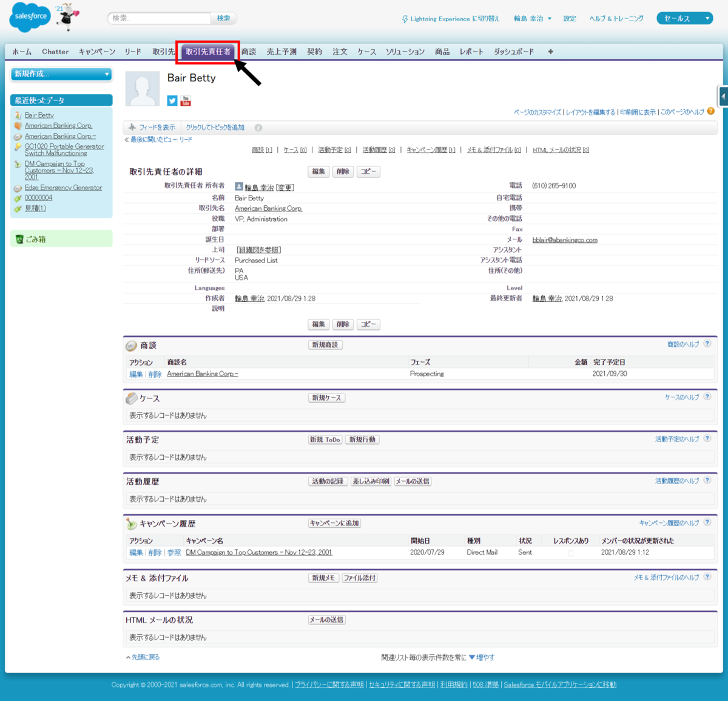Viewport: 728px width, 701px height.
Task: Select the 取引先責任者 tab
Action: [208, 52]
